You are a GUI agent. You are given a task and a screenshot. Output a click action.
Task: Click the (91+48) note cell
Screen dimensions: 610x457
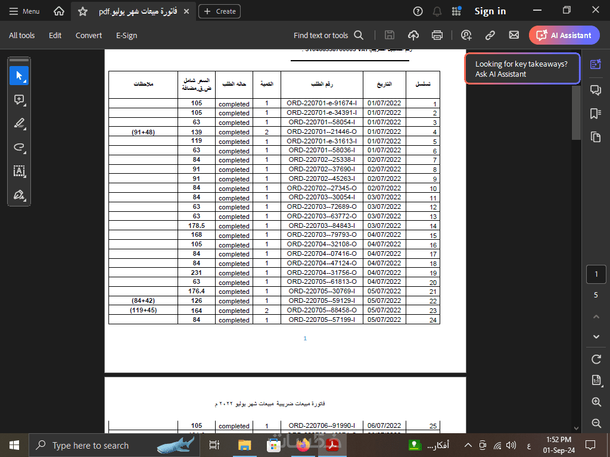point(143,132)
